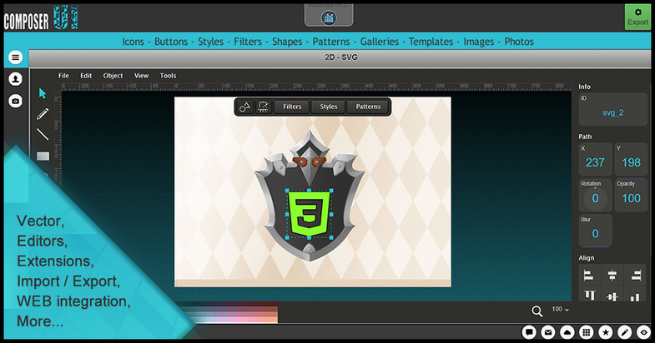Open the Edit menu
The image size is (655, 343).
coord(86,76)
